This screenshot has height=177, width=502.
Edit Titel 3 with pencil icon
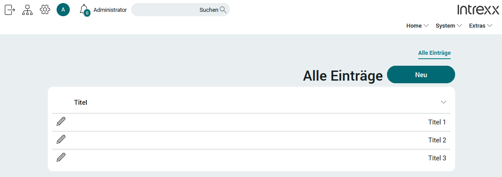[x=61, y=158]
